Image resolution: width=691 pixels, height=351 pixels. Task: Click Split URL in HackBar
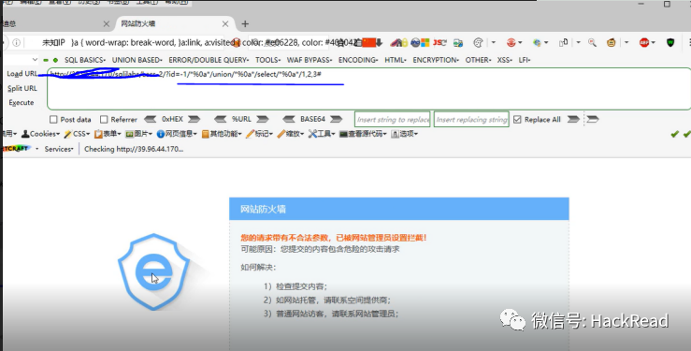[x=22, y=88]
